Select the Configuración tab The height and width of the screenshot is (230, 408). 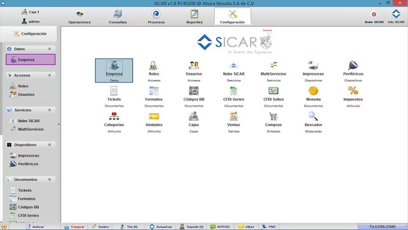tap(232, 17)
